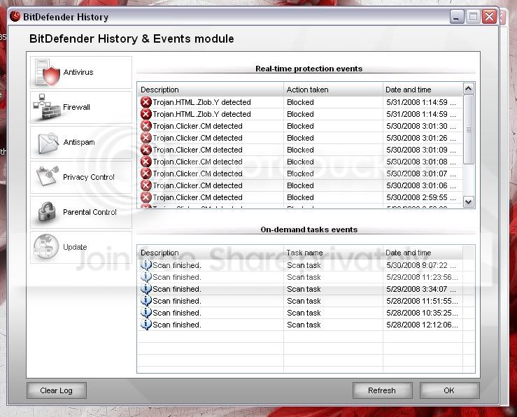Select 'Trojan.Clicker.CM detected' text at 3:01:06
The width and height of the screenshot is (517, 417).
pos(197,185)
